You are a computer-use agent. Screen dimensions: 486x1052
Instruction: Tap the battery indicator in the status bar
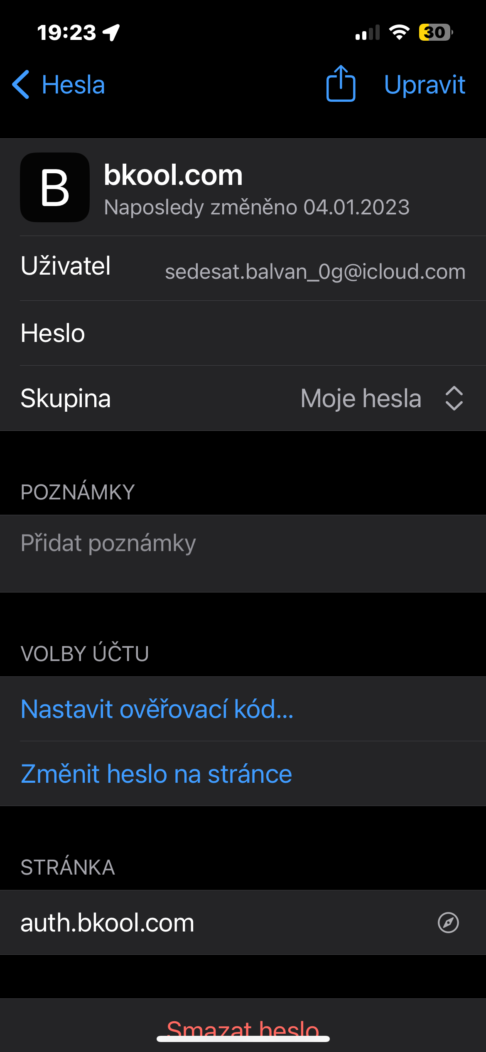click(435, 32)
